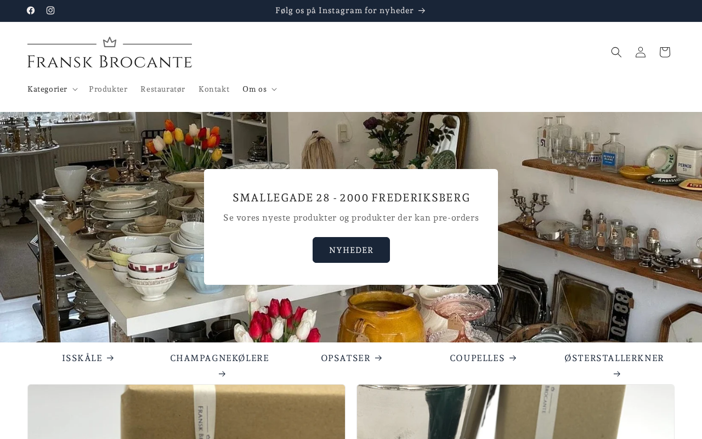The width and height of the screenshot is (702, 439).
Task: Follow the Instagram announcement link
Action: tap(351, 10)
